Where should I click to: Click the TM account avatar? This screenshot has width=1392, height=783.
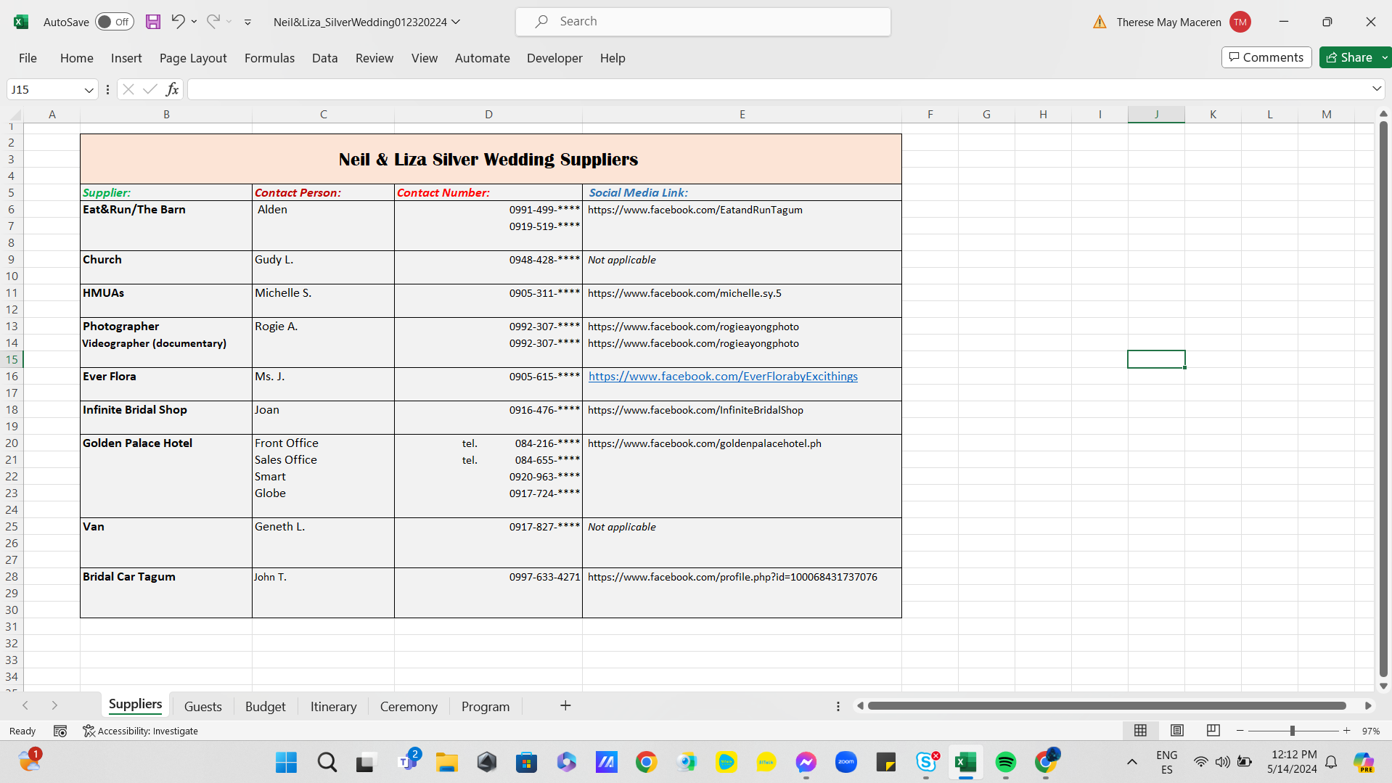tap(1240, 22)
